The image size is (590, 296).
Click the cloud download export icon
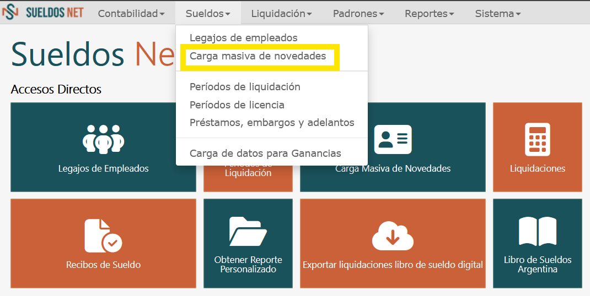(x=393, y=235)
